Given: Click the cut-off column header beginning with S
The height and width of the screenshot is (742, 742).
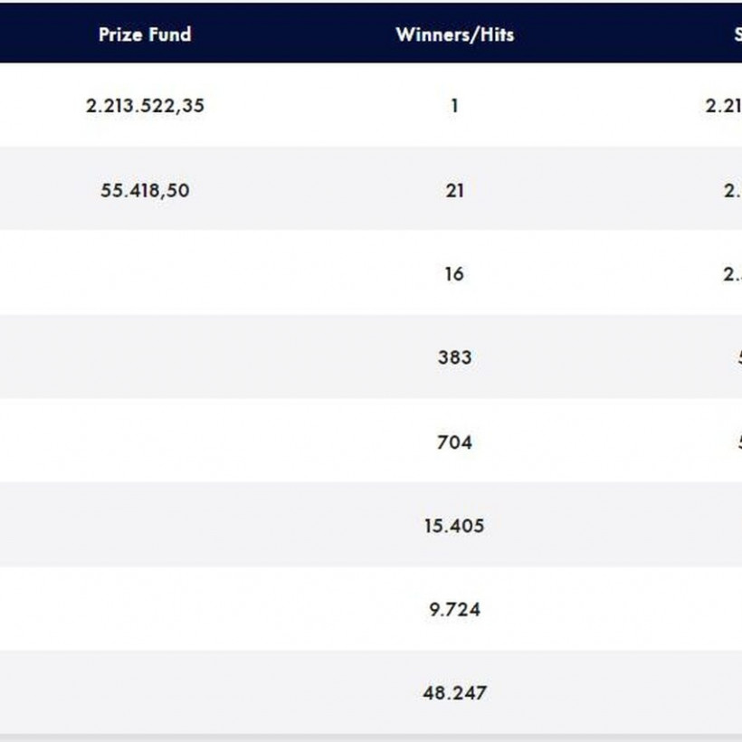Looking at the screenshot, I should 737,34.
